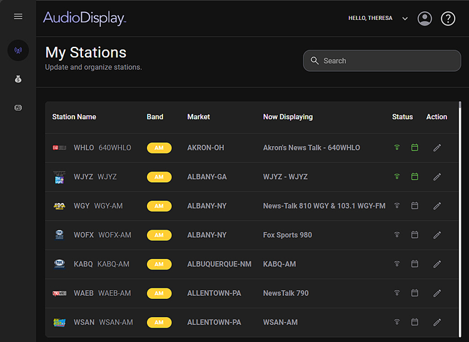Click the 'Fox Sports 980' display text
This screenshot has height=342, width=469.
(288, 235)
